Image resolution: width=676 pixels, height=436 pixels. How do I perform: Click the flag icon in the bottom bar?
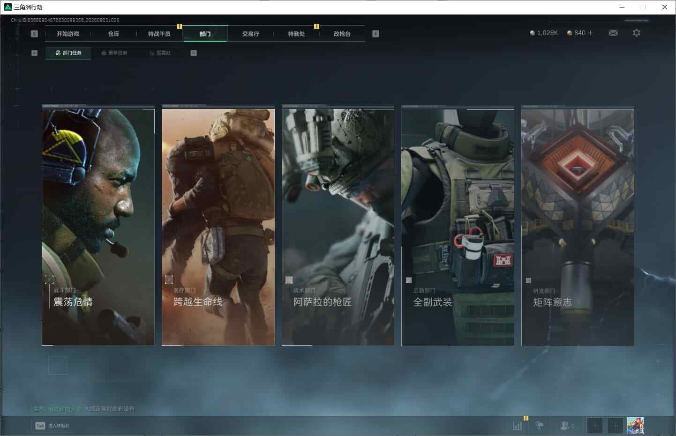coord(540,426)
